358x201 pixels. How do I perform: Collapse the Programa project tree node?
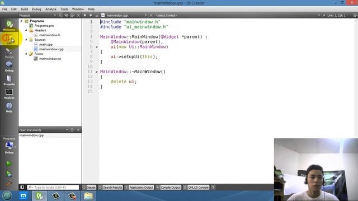21,21
